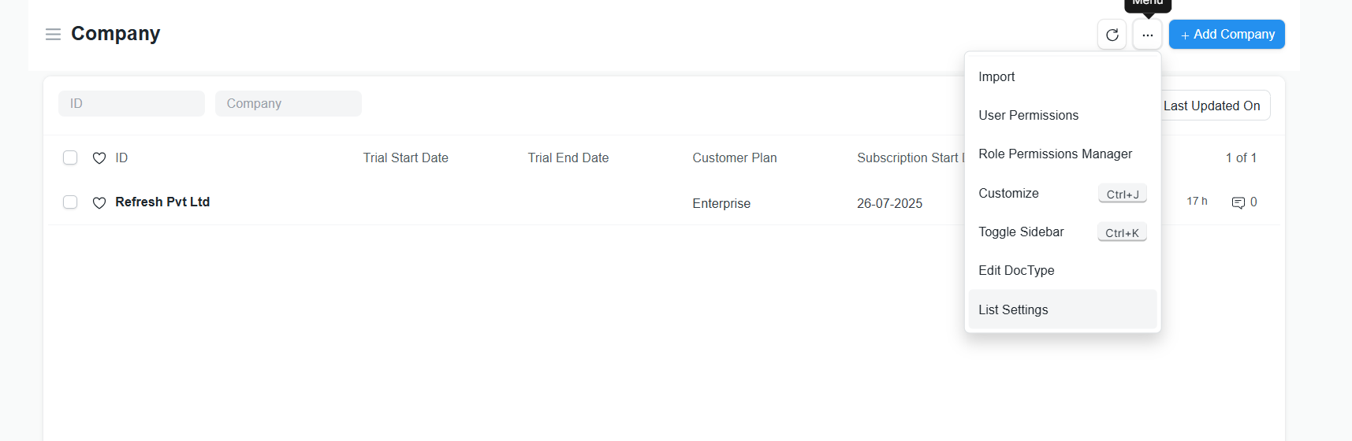Screen dimensions: 1352x441
Task: Focus the ID filter field
Action: tap(132, 103)
